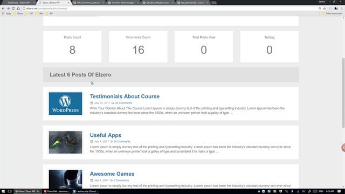Click the zoom magnifier icon in address bar
The height and width of the screenshot is (194, 345).
pyautogui.click(x=320, y=9)
